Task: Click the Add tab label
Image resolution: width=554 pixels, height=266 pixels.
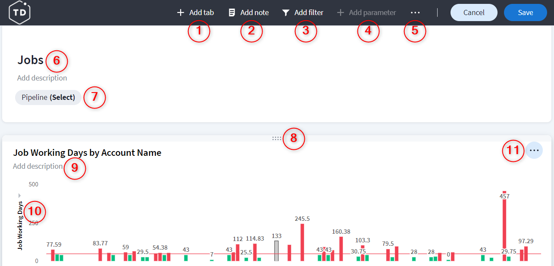Action: (201, 12)
